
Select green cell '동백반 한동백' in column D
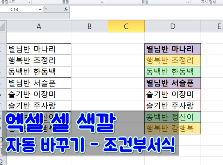click(173, 72)
